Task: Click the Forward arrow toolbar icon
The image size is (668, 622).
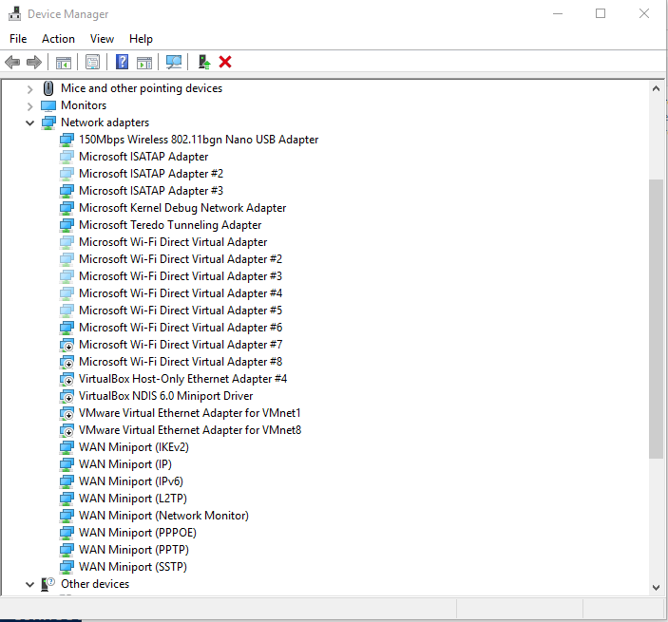Action: 34,62
